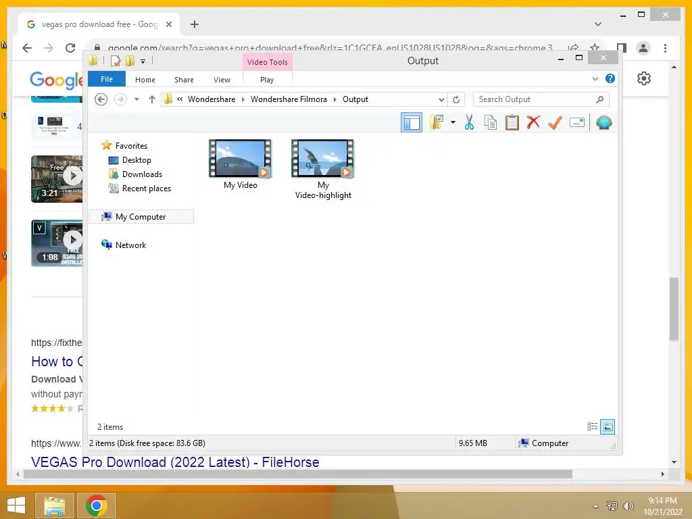Close the vegas pro download Chrome tab
The image size is (692, 519).
click(x=168, y=24)
